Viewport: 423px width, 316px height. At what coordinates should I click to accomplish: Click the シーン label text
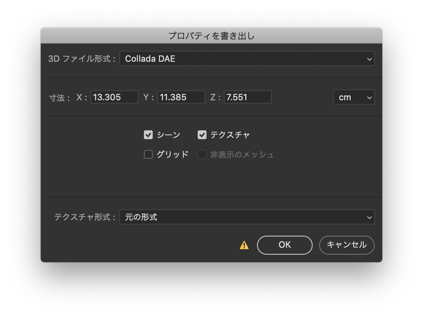point(168,135)
